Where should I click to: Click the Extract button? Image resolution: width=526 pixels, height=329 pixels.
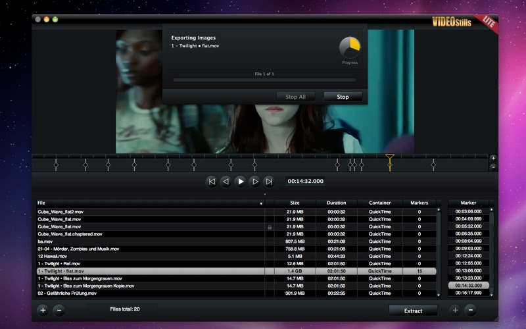(x=413, y=311)
